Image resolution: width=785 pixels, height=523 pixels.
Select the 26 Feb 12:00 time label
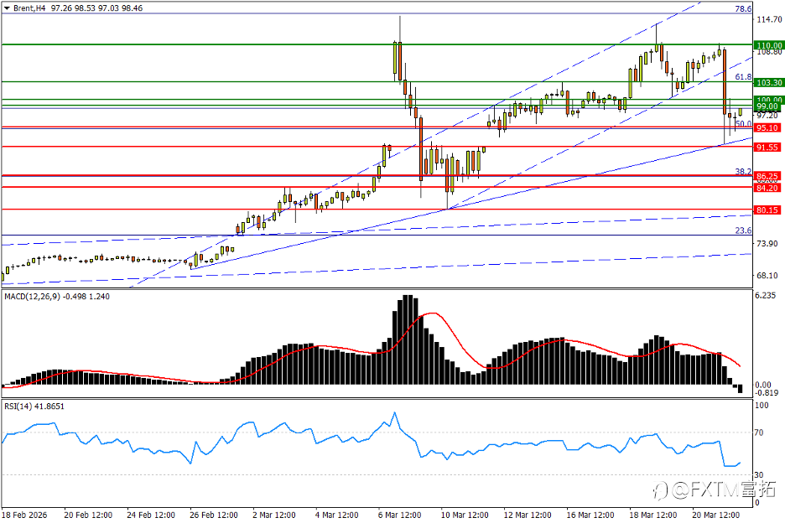pyautogui.click(x=214, y=515)
